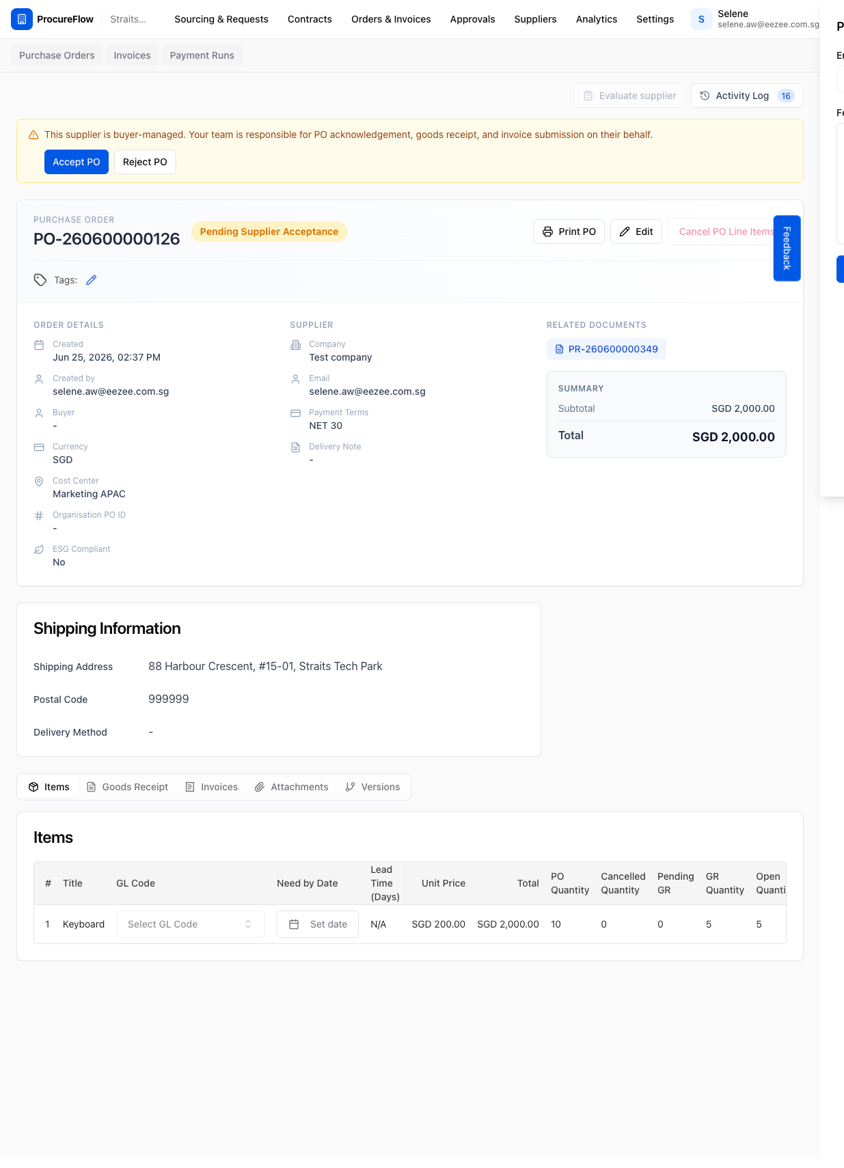Click the Reject PO button

145,162
